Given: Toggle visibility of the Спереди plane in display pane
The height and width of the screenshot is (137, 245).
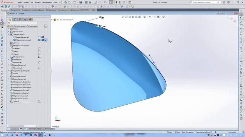Looking at the screenshot, I should 39,48.
